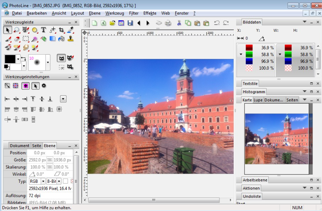Open the tool settings gear icon
This screenshot has width=322, height=211.
[44, 86]
